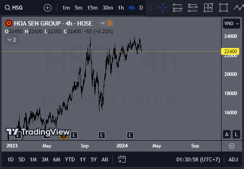
Task: Set range to 3M
Action: tap(45, 159)
